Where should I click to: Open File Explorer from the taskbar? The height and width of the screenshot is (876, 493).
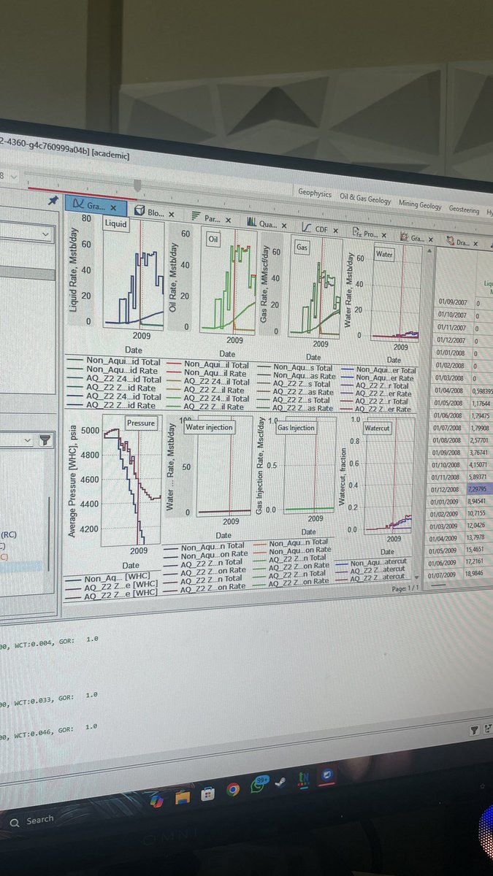pos(184,798)
